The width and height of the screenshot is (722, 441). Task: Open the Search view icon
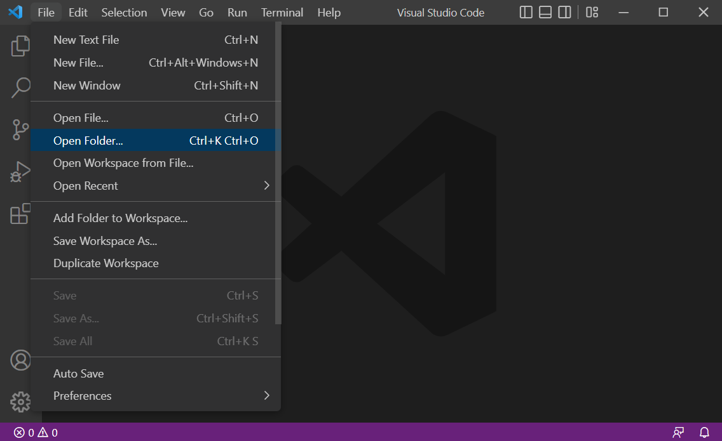click(20, 88)
